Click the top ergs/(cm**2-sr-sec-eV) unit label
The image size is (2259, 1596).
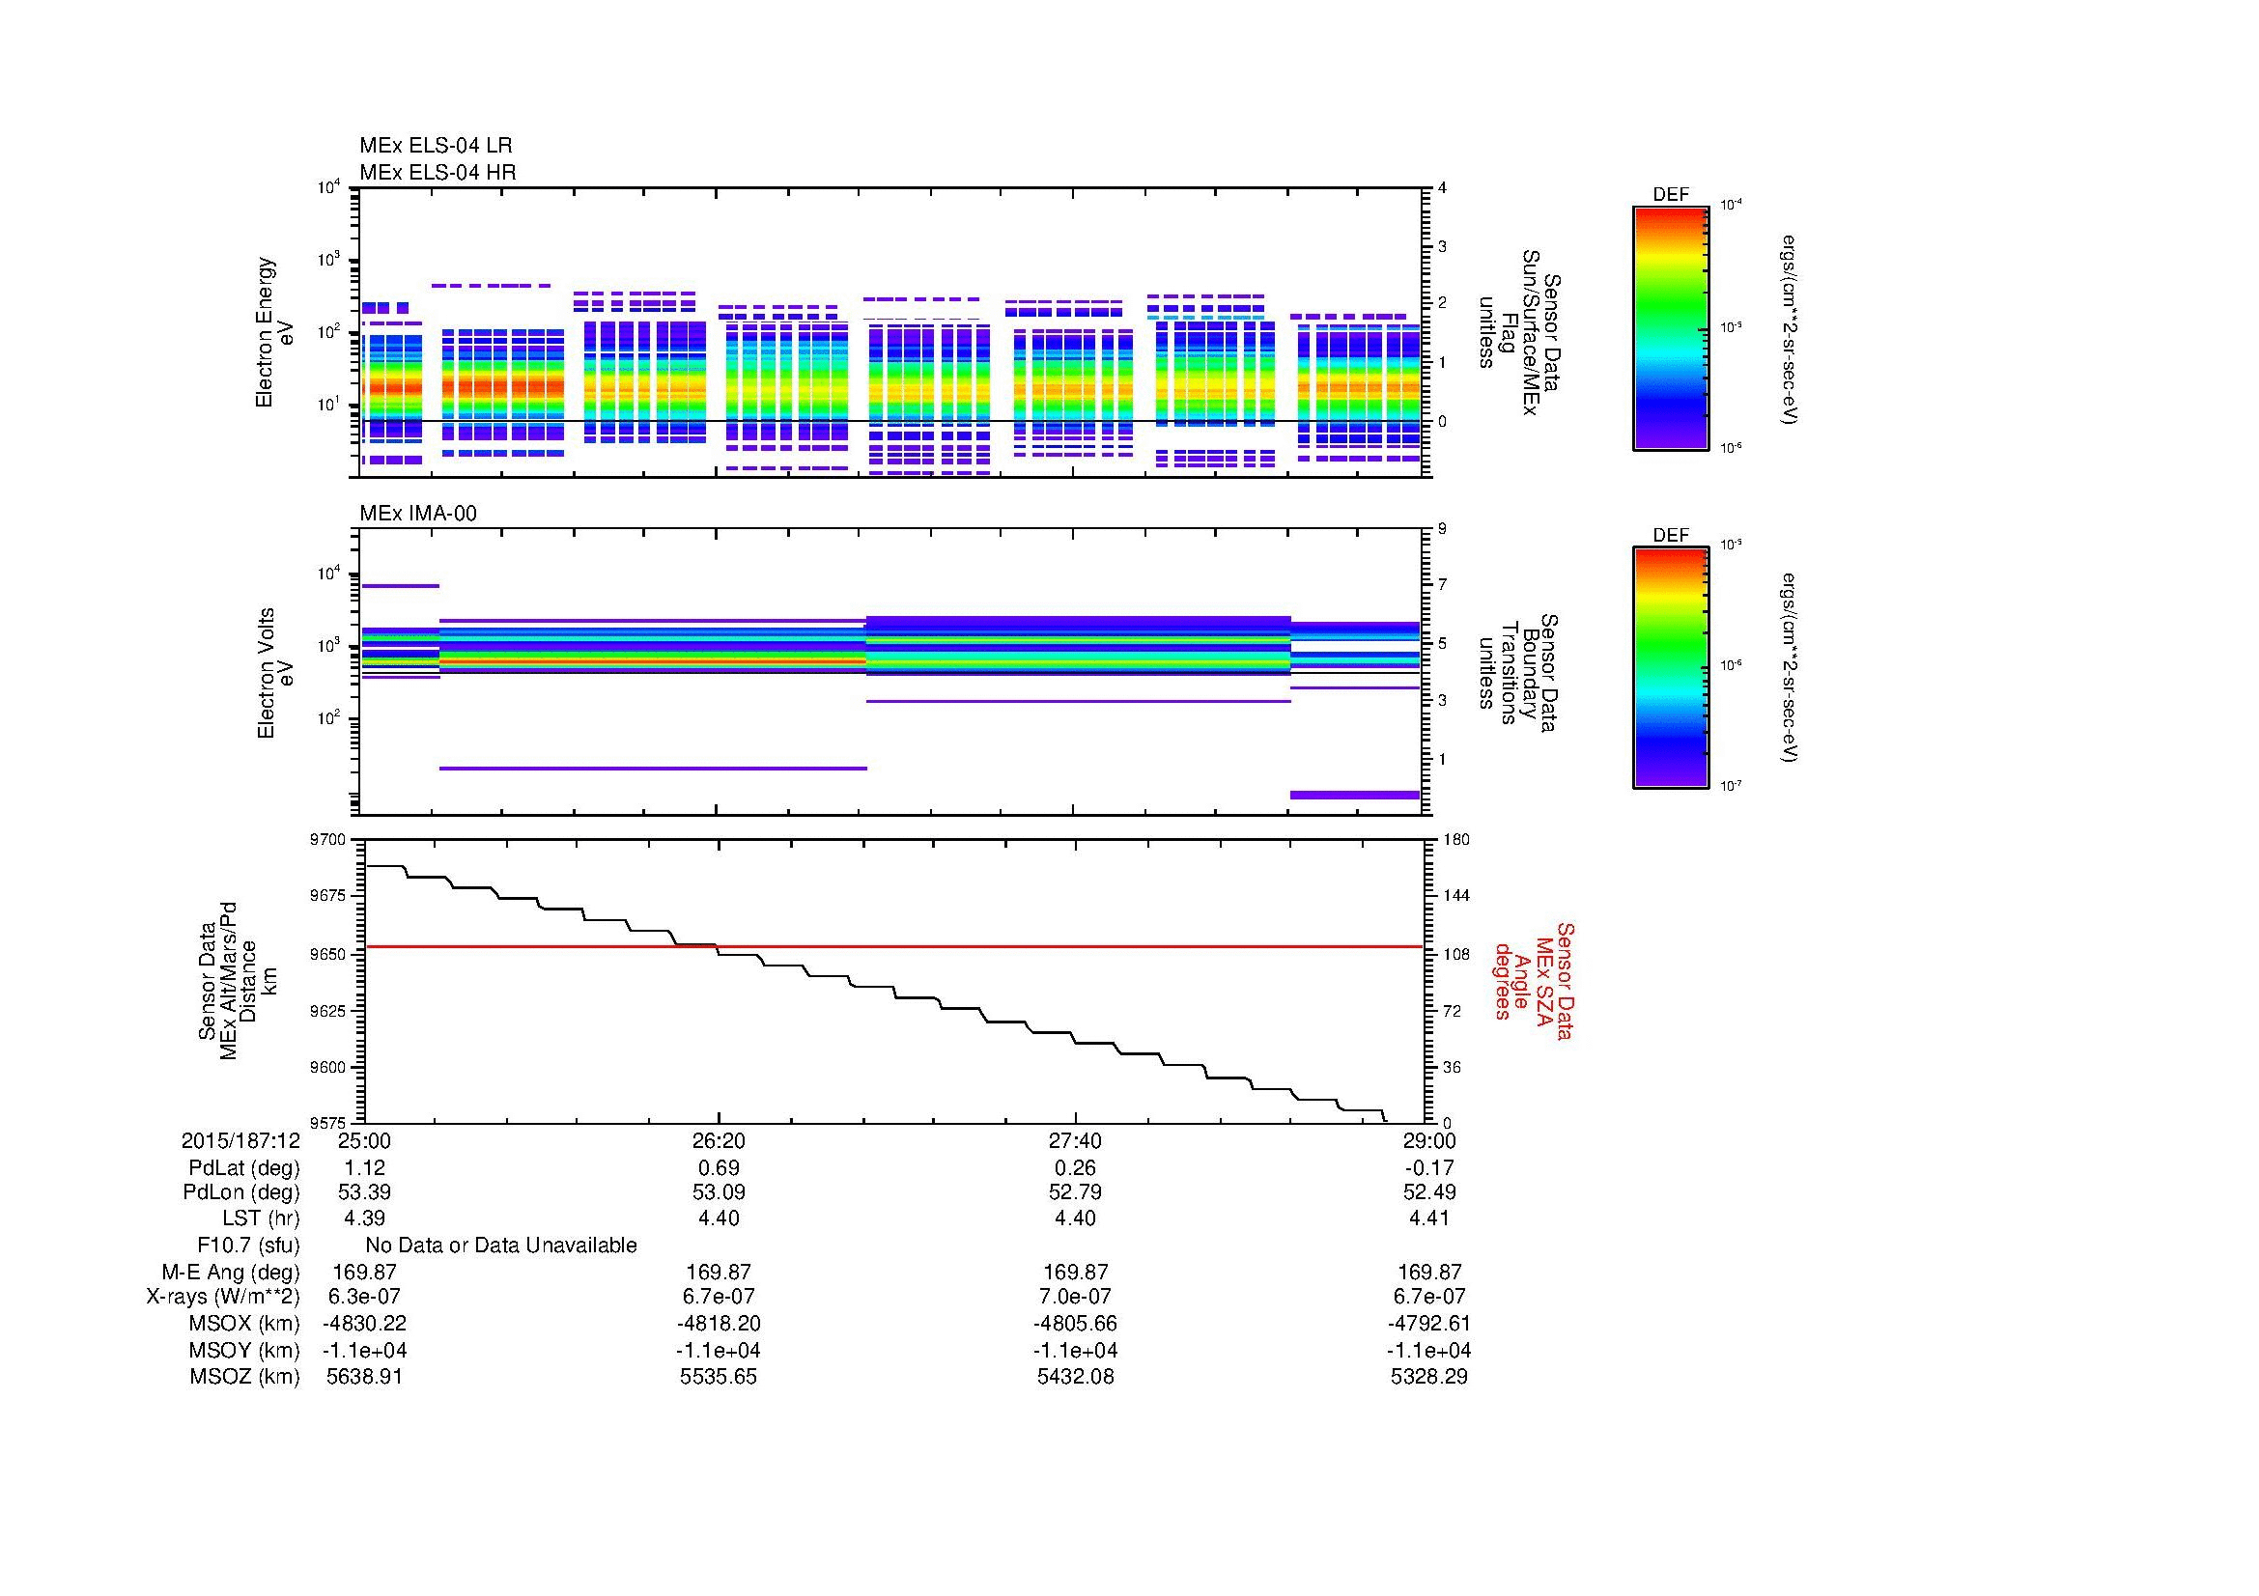(x=1790, y=328)
